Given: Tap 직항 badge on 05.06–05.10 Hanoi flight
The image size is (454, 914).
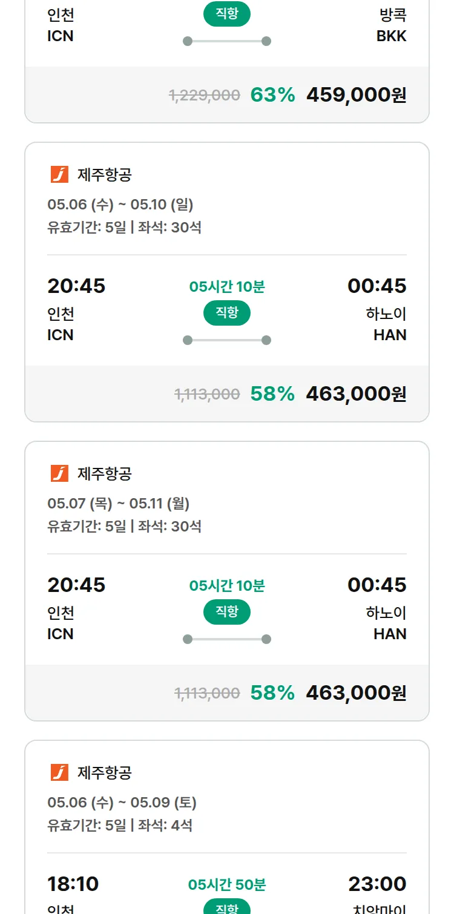Looking at the screenshot, I should 227,313.
